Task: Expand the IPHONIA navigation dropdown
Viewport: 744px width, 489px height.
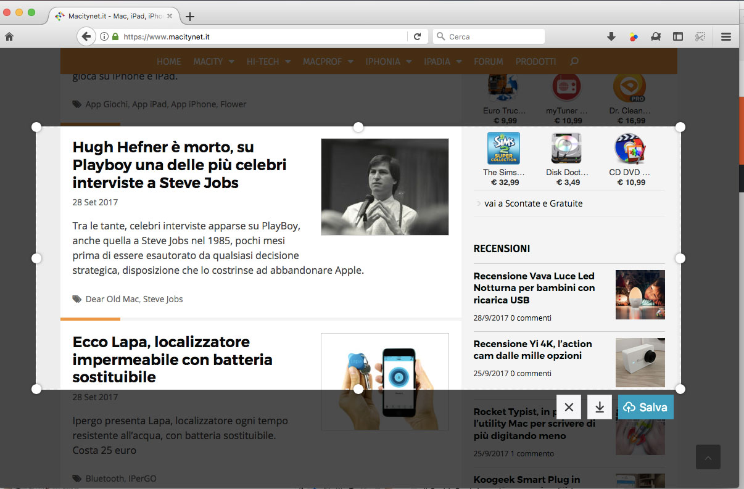Action: (x=384, y=62)
